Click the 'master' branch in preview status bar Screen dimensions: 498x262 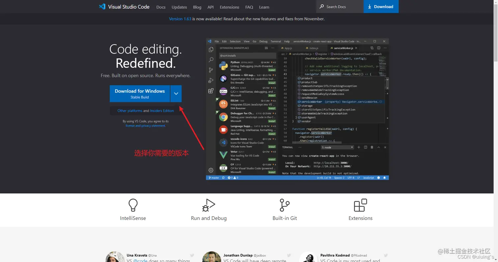pyautogui.click(x=214, y=178)
